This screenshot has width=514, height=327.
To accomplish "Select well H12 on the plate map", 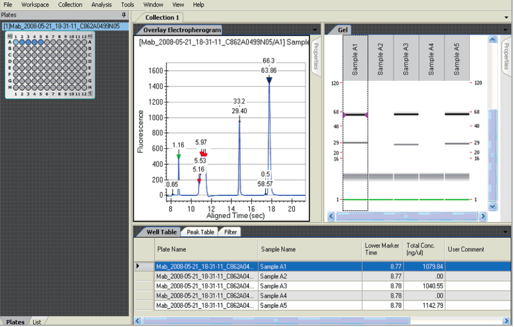I will tap(84, 88).
